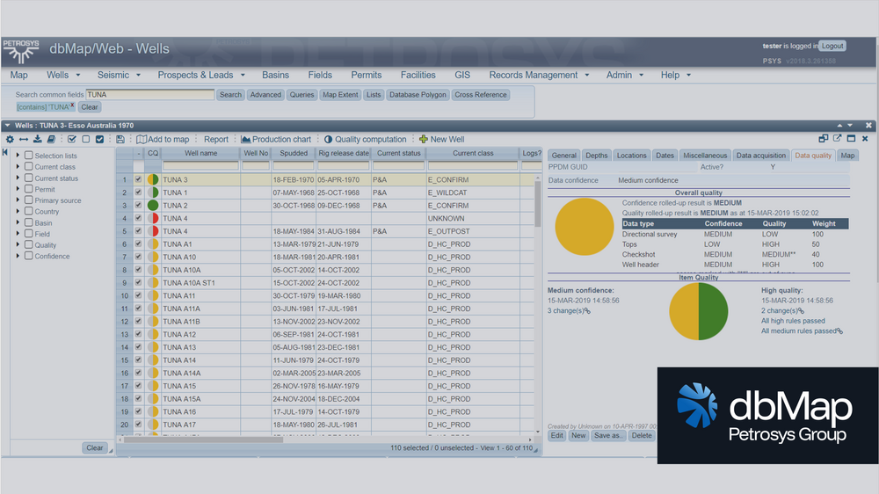Click the fit column width arrows icon
The width and height of the screenshot is (879, 494).
point(24,139)
